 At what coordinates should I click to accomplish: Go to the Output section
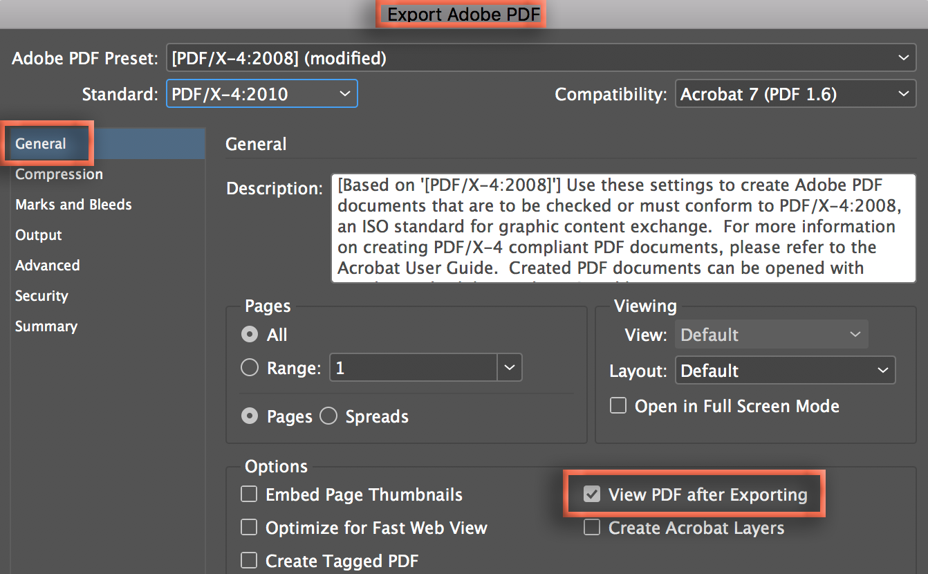pyautogui.click(x=39, y=235)
